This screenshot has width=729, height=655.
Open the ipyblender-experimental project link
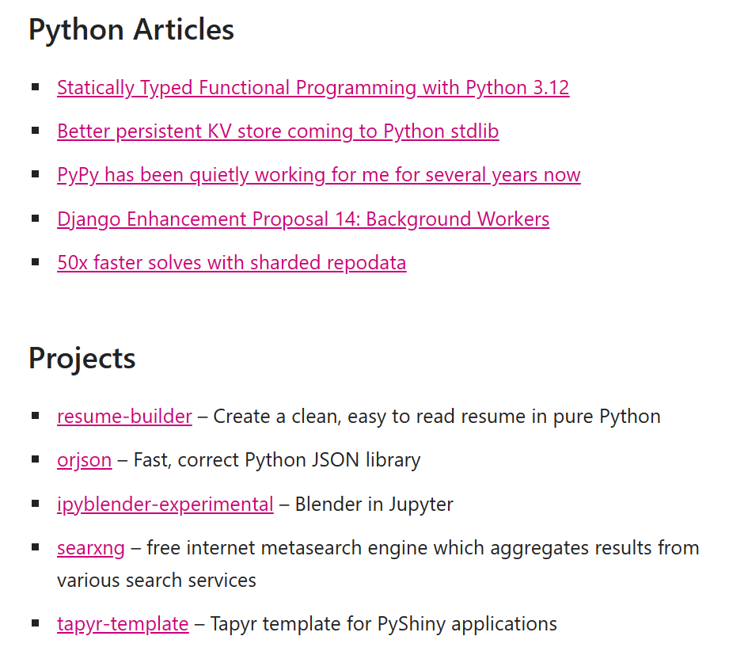(x=165, y=505)
